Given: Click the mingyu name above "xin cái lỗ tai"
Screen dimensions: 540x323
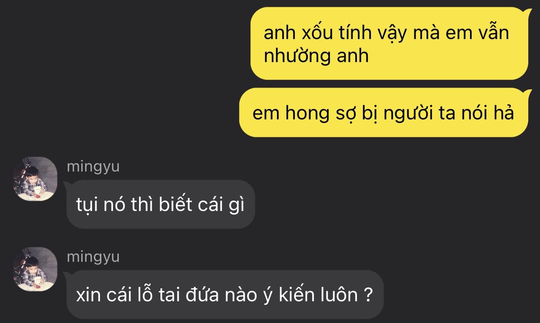Looking at the screenshot, I should (93, 257).
